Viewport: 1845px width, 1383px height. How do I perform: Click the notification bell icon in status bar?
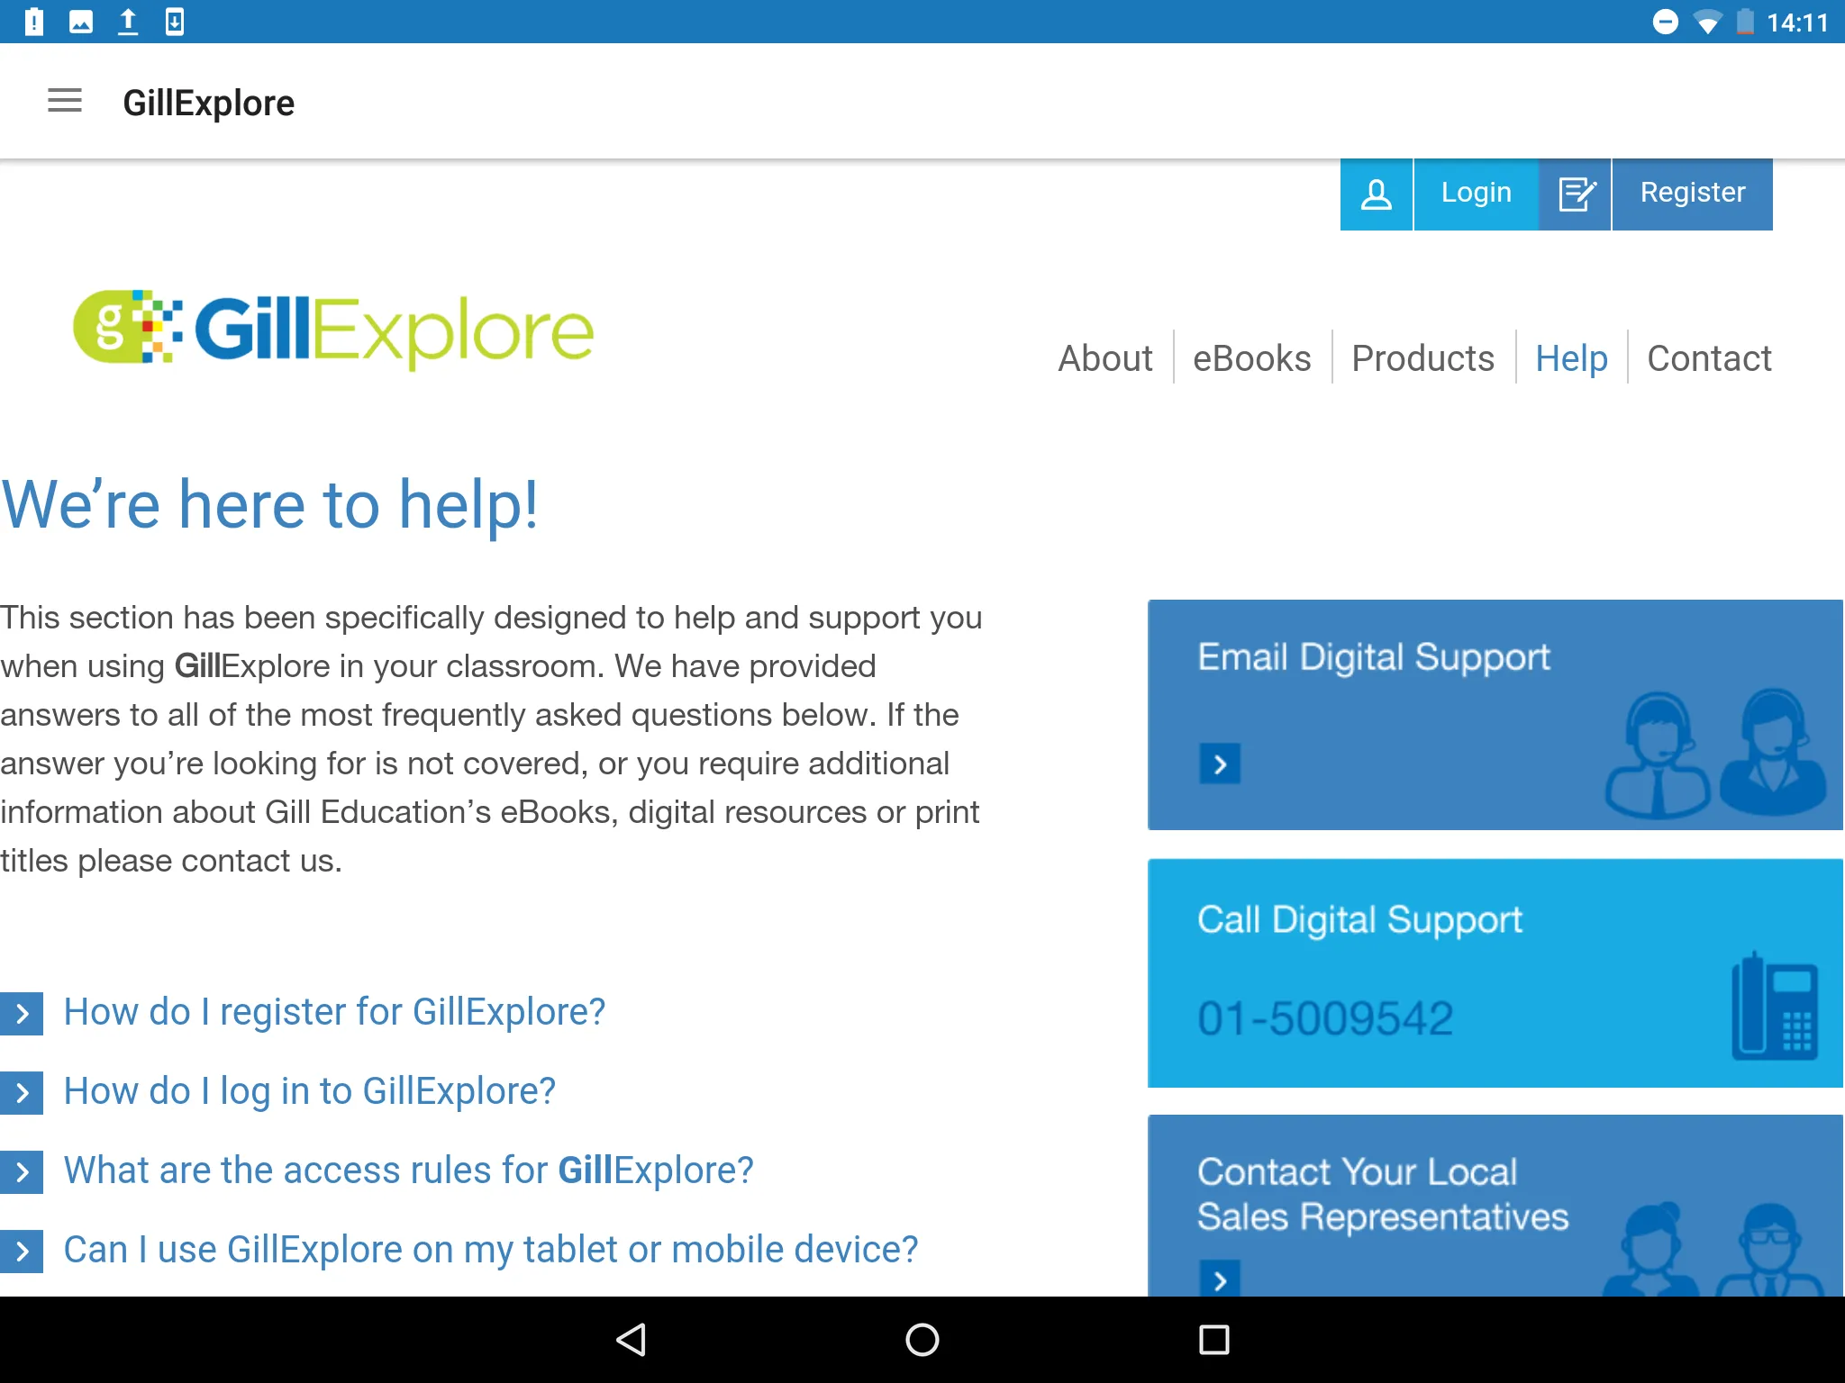(32, 19)
